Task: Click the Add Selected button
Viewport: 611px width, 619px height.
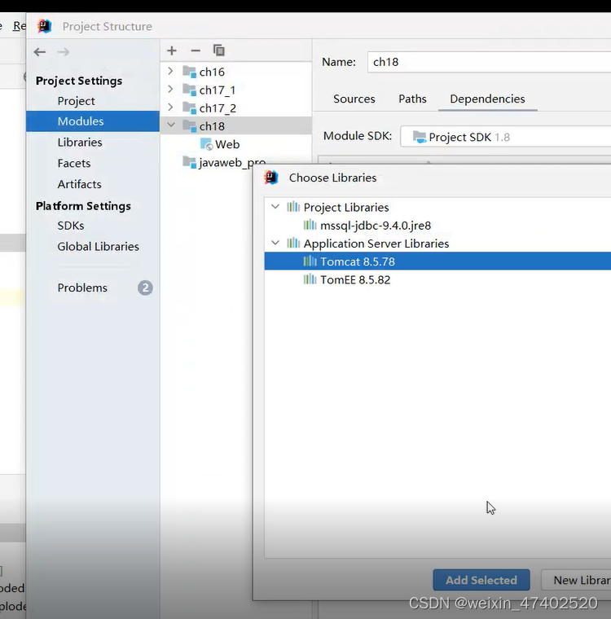Action: click(x=481, y=580)
